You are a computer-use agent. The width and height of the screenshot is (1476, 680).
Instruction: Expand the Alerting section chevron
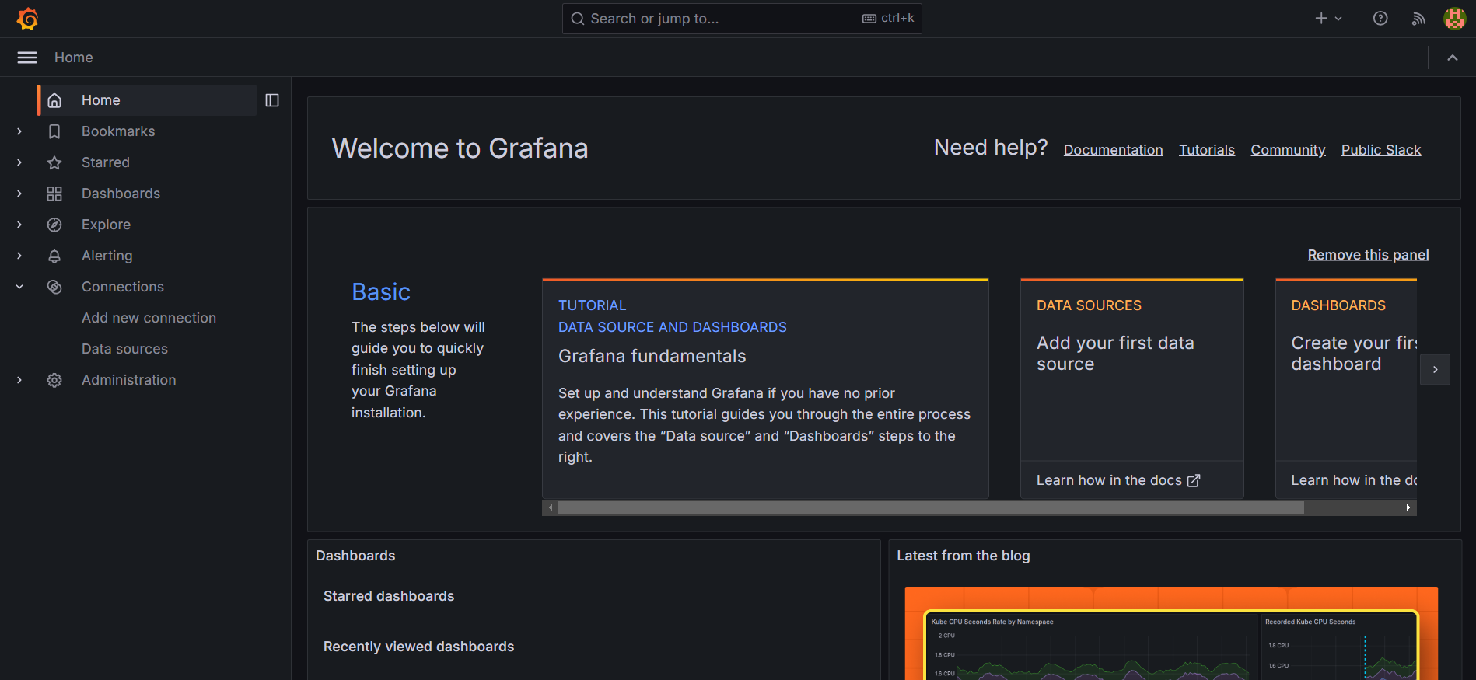coord(19,256)
